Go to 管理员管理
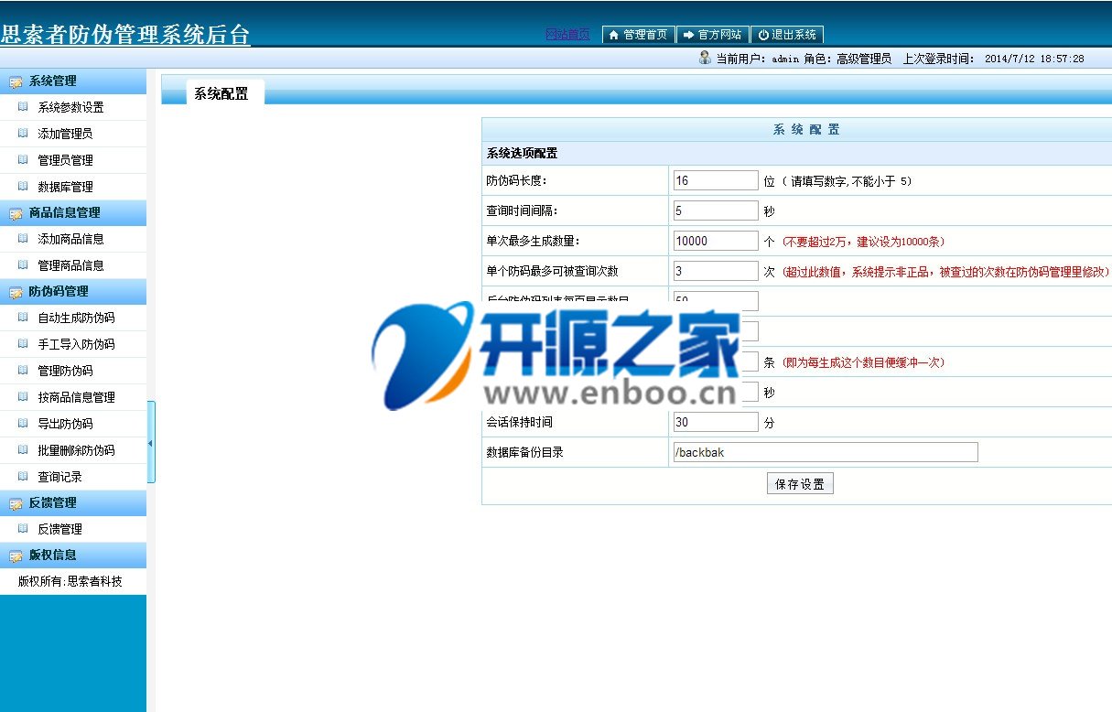The height and width of the screenshot is (712, 1112). click(65, 160)
